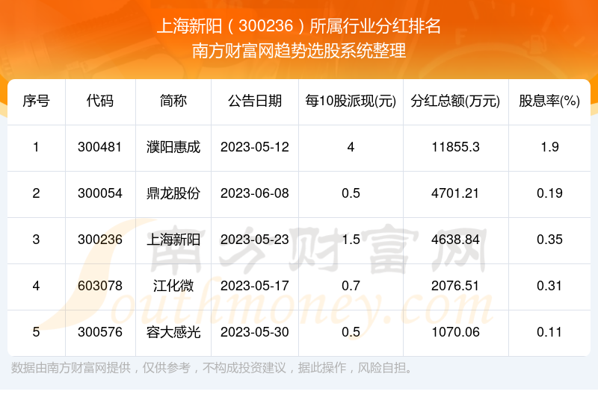
Task: Select the 简称 column header
Action: click(173, 101)
